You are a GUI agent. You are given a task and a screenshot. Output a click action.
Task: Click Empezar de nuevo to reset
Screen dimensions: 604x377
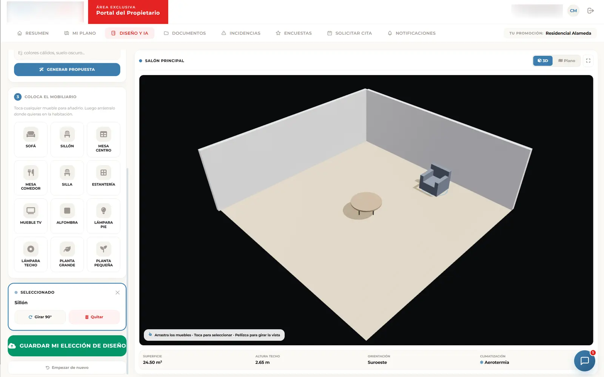(x=67, y=368)
